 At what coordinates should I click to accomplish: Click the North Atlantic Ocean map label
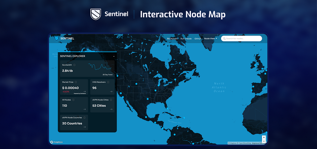(219, 87)
